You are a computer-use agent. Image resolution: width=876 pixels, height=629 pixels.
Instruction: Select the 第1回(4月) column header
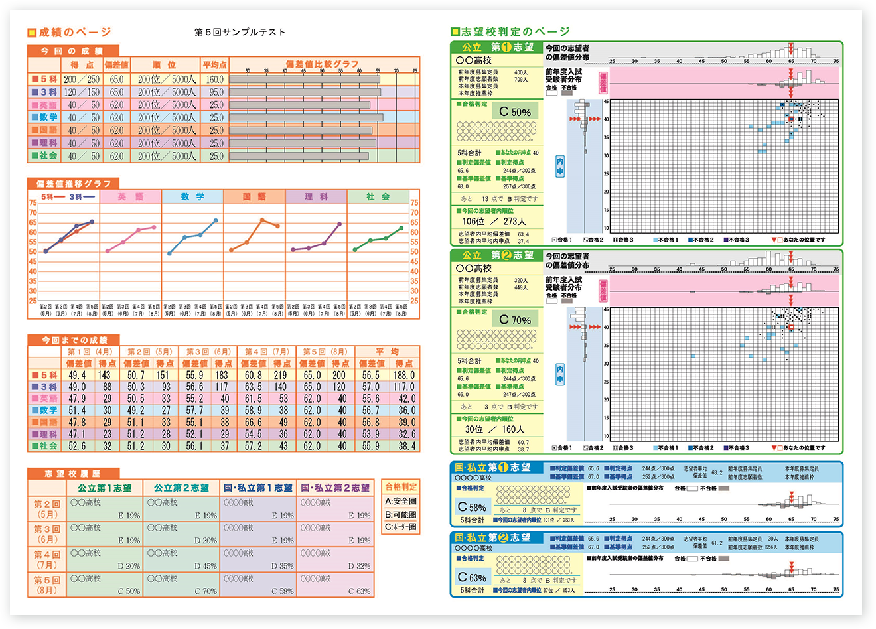click(x=90, y=352)
